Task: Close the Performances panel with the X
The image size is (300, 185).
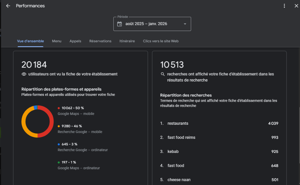Action: pos(296,6)
